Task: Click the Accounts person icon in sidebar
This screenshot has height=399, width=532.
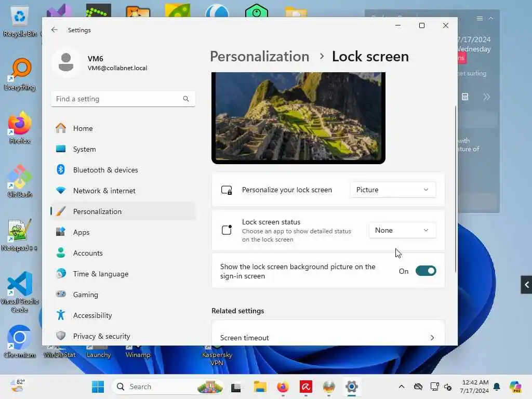Action: click(61, 253)
